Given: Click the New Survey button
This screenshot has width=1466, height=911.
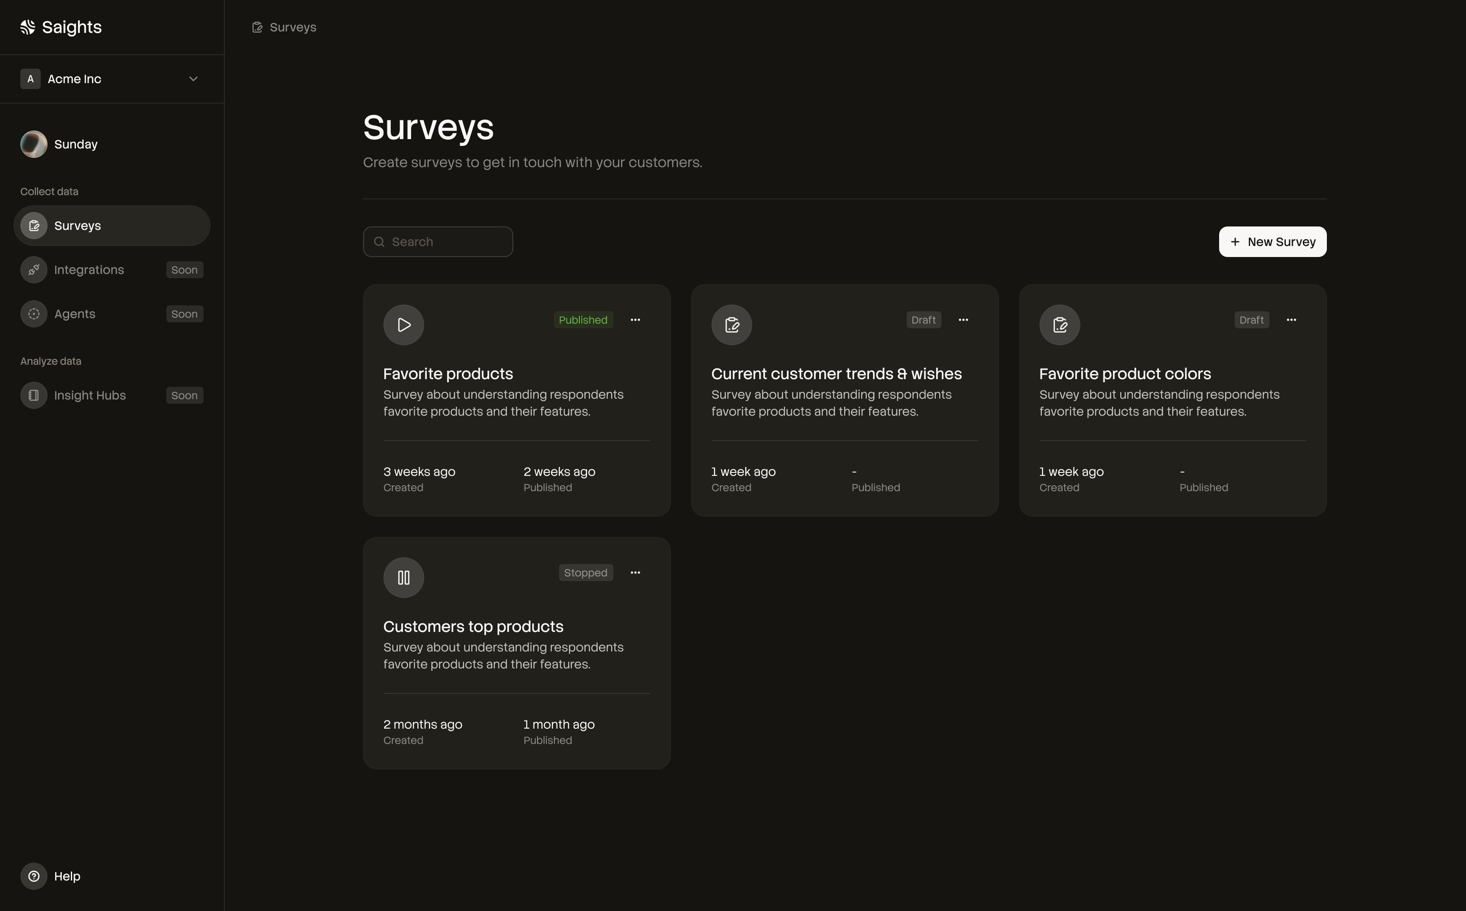Looking at the screenshot, I should 1272,242.
